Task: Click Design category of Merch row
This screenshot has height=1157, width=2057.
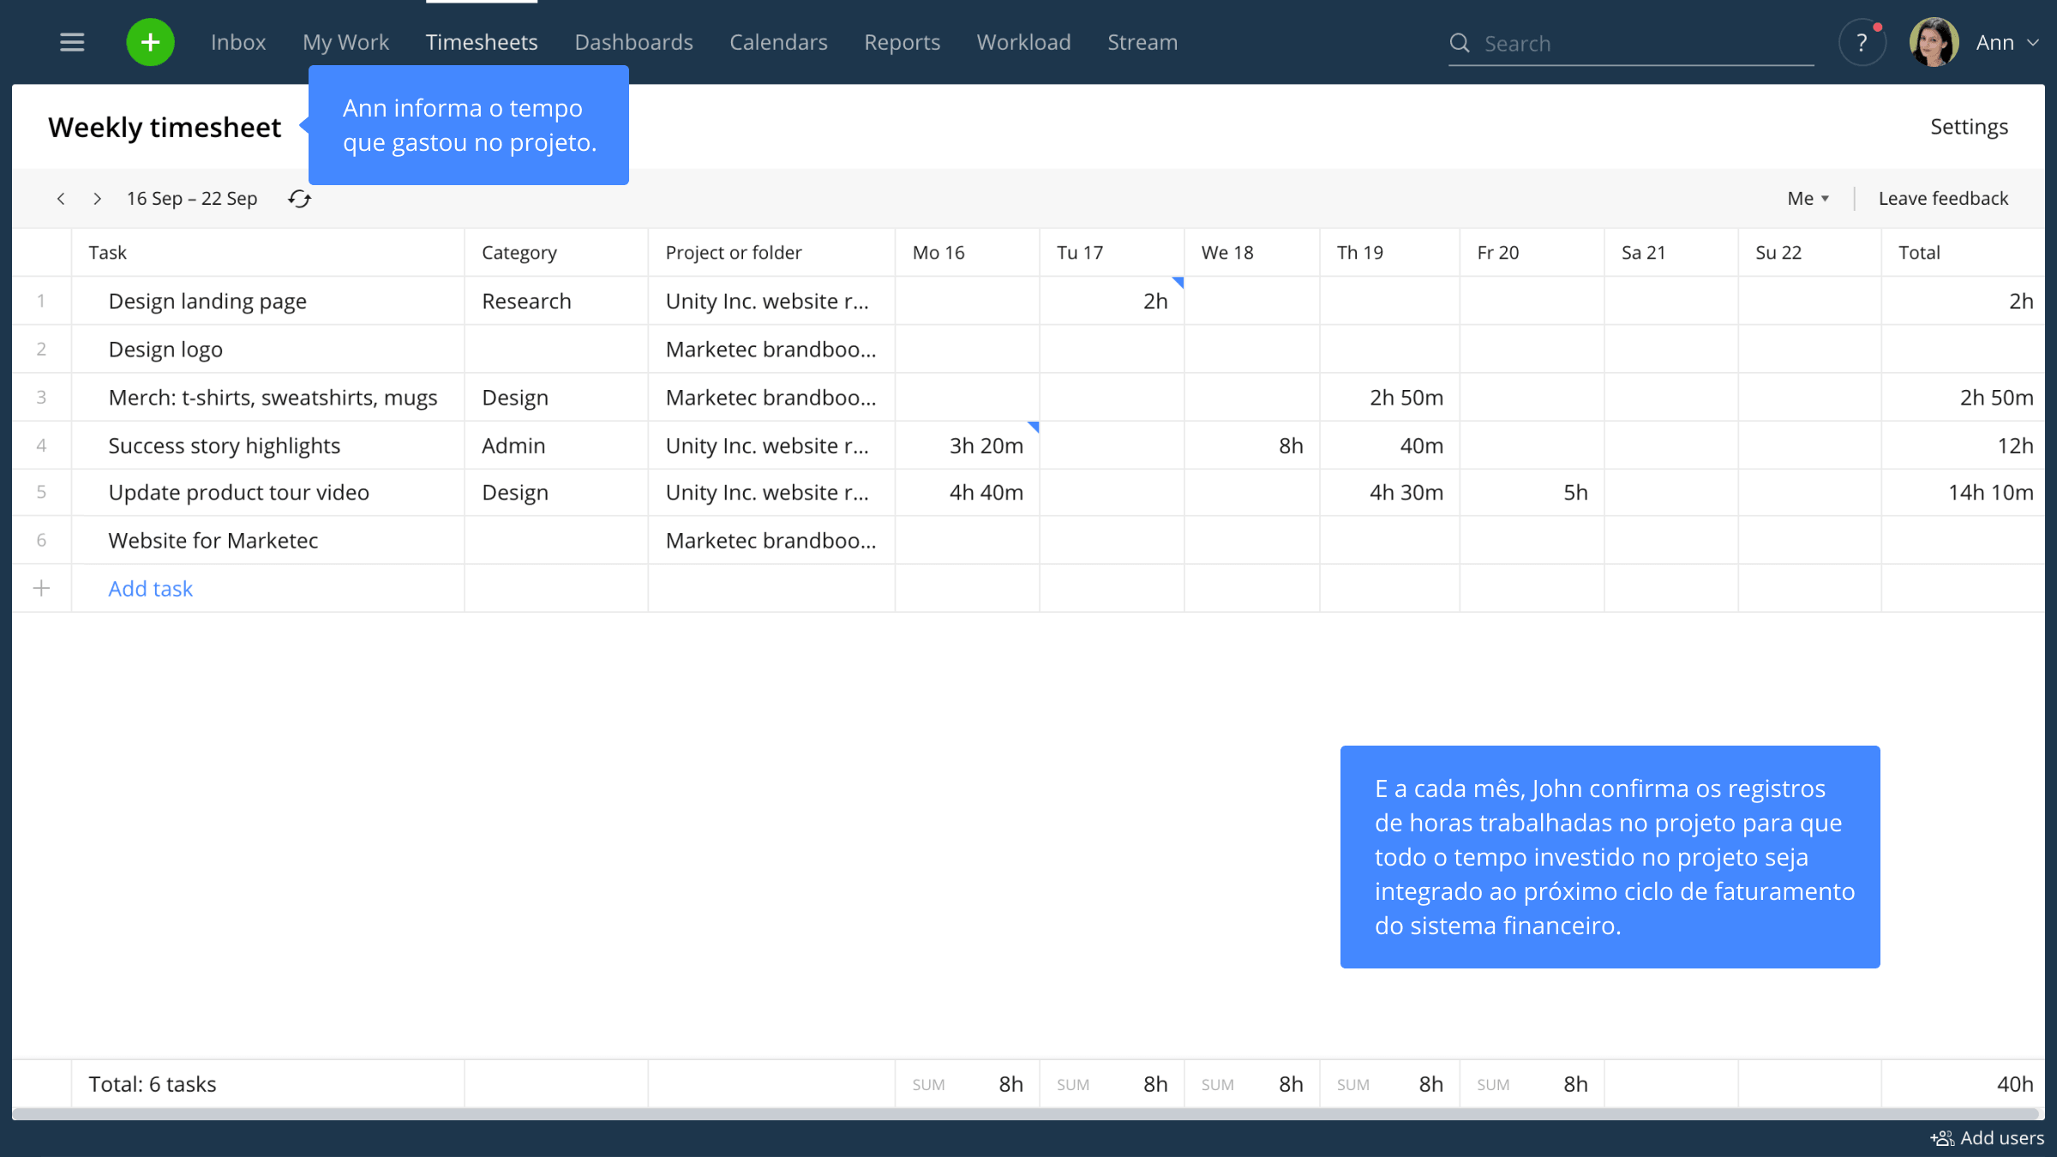Action: [x=514, y=397]
